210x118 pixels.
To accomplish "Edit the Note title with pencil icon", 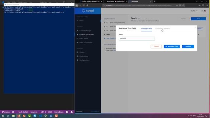I will [139, 19].
